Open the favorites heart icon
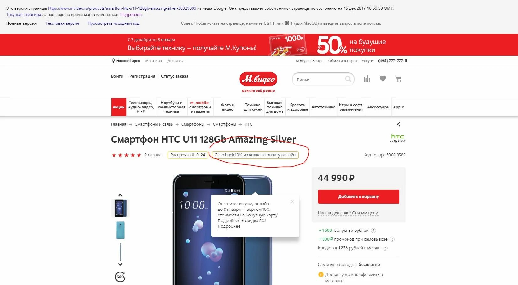 pyautogui.click(x=383, y=79)
